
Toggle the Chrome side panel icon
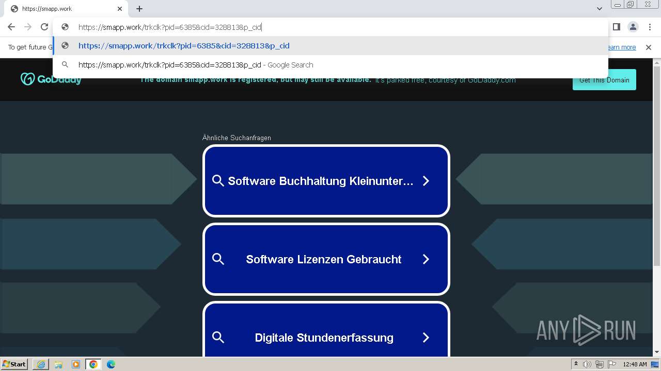point(617,27)
